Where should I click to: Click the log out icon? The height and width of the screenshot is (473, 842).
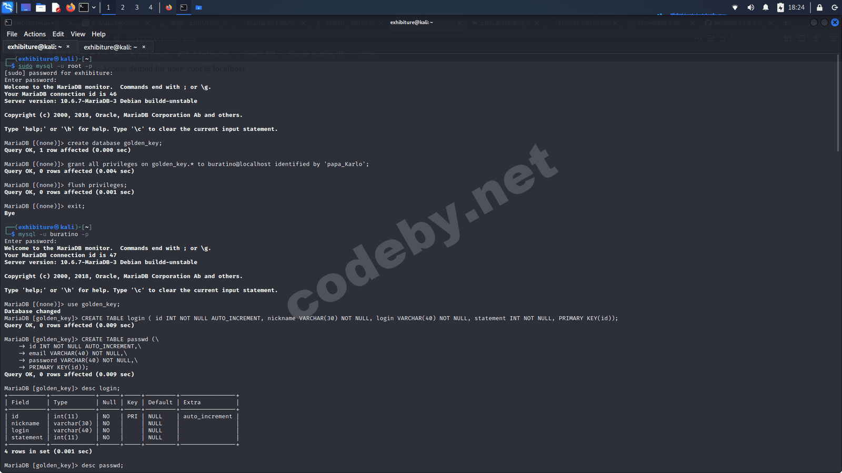835,7
